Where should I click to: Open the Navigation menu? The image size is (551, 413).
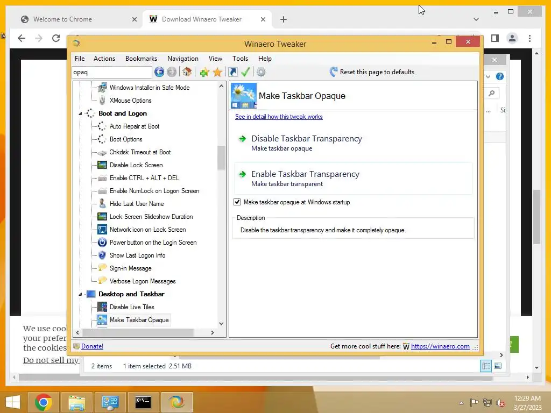point(183,59)
